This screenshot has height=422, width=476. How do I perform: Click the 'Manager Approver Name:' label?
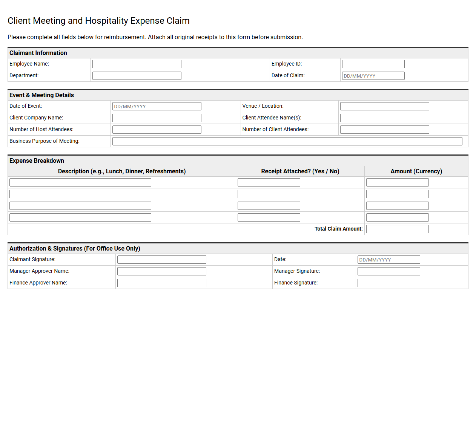click(x=39, y=271)
